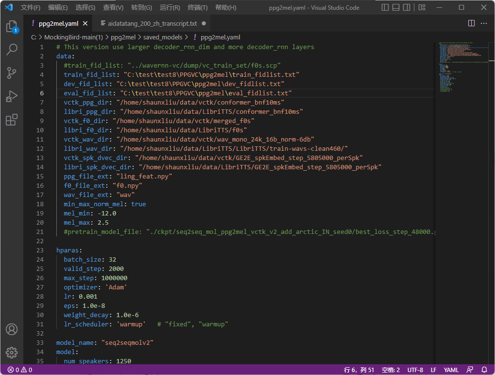Click the minimap code overview
The image size is (495, 375).
pos(462,67)
